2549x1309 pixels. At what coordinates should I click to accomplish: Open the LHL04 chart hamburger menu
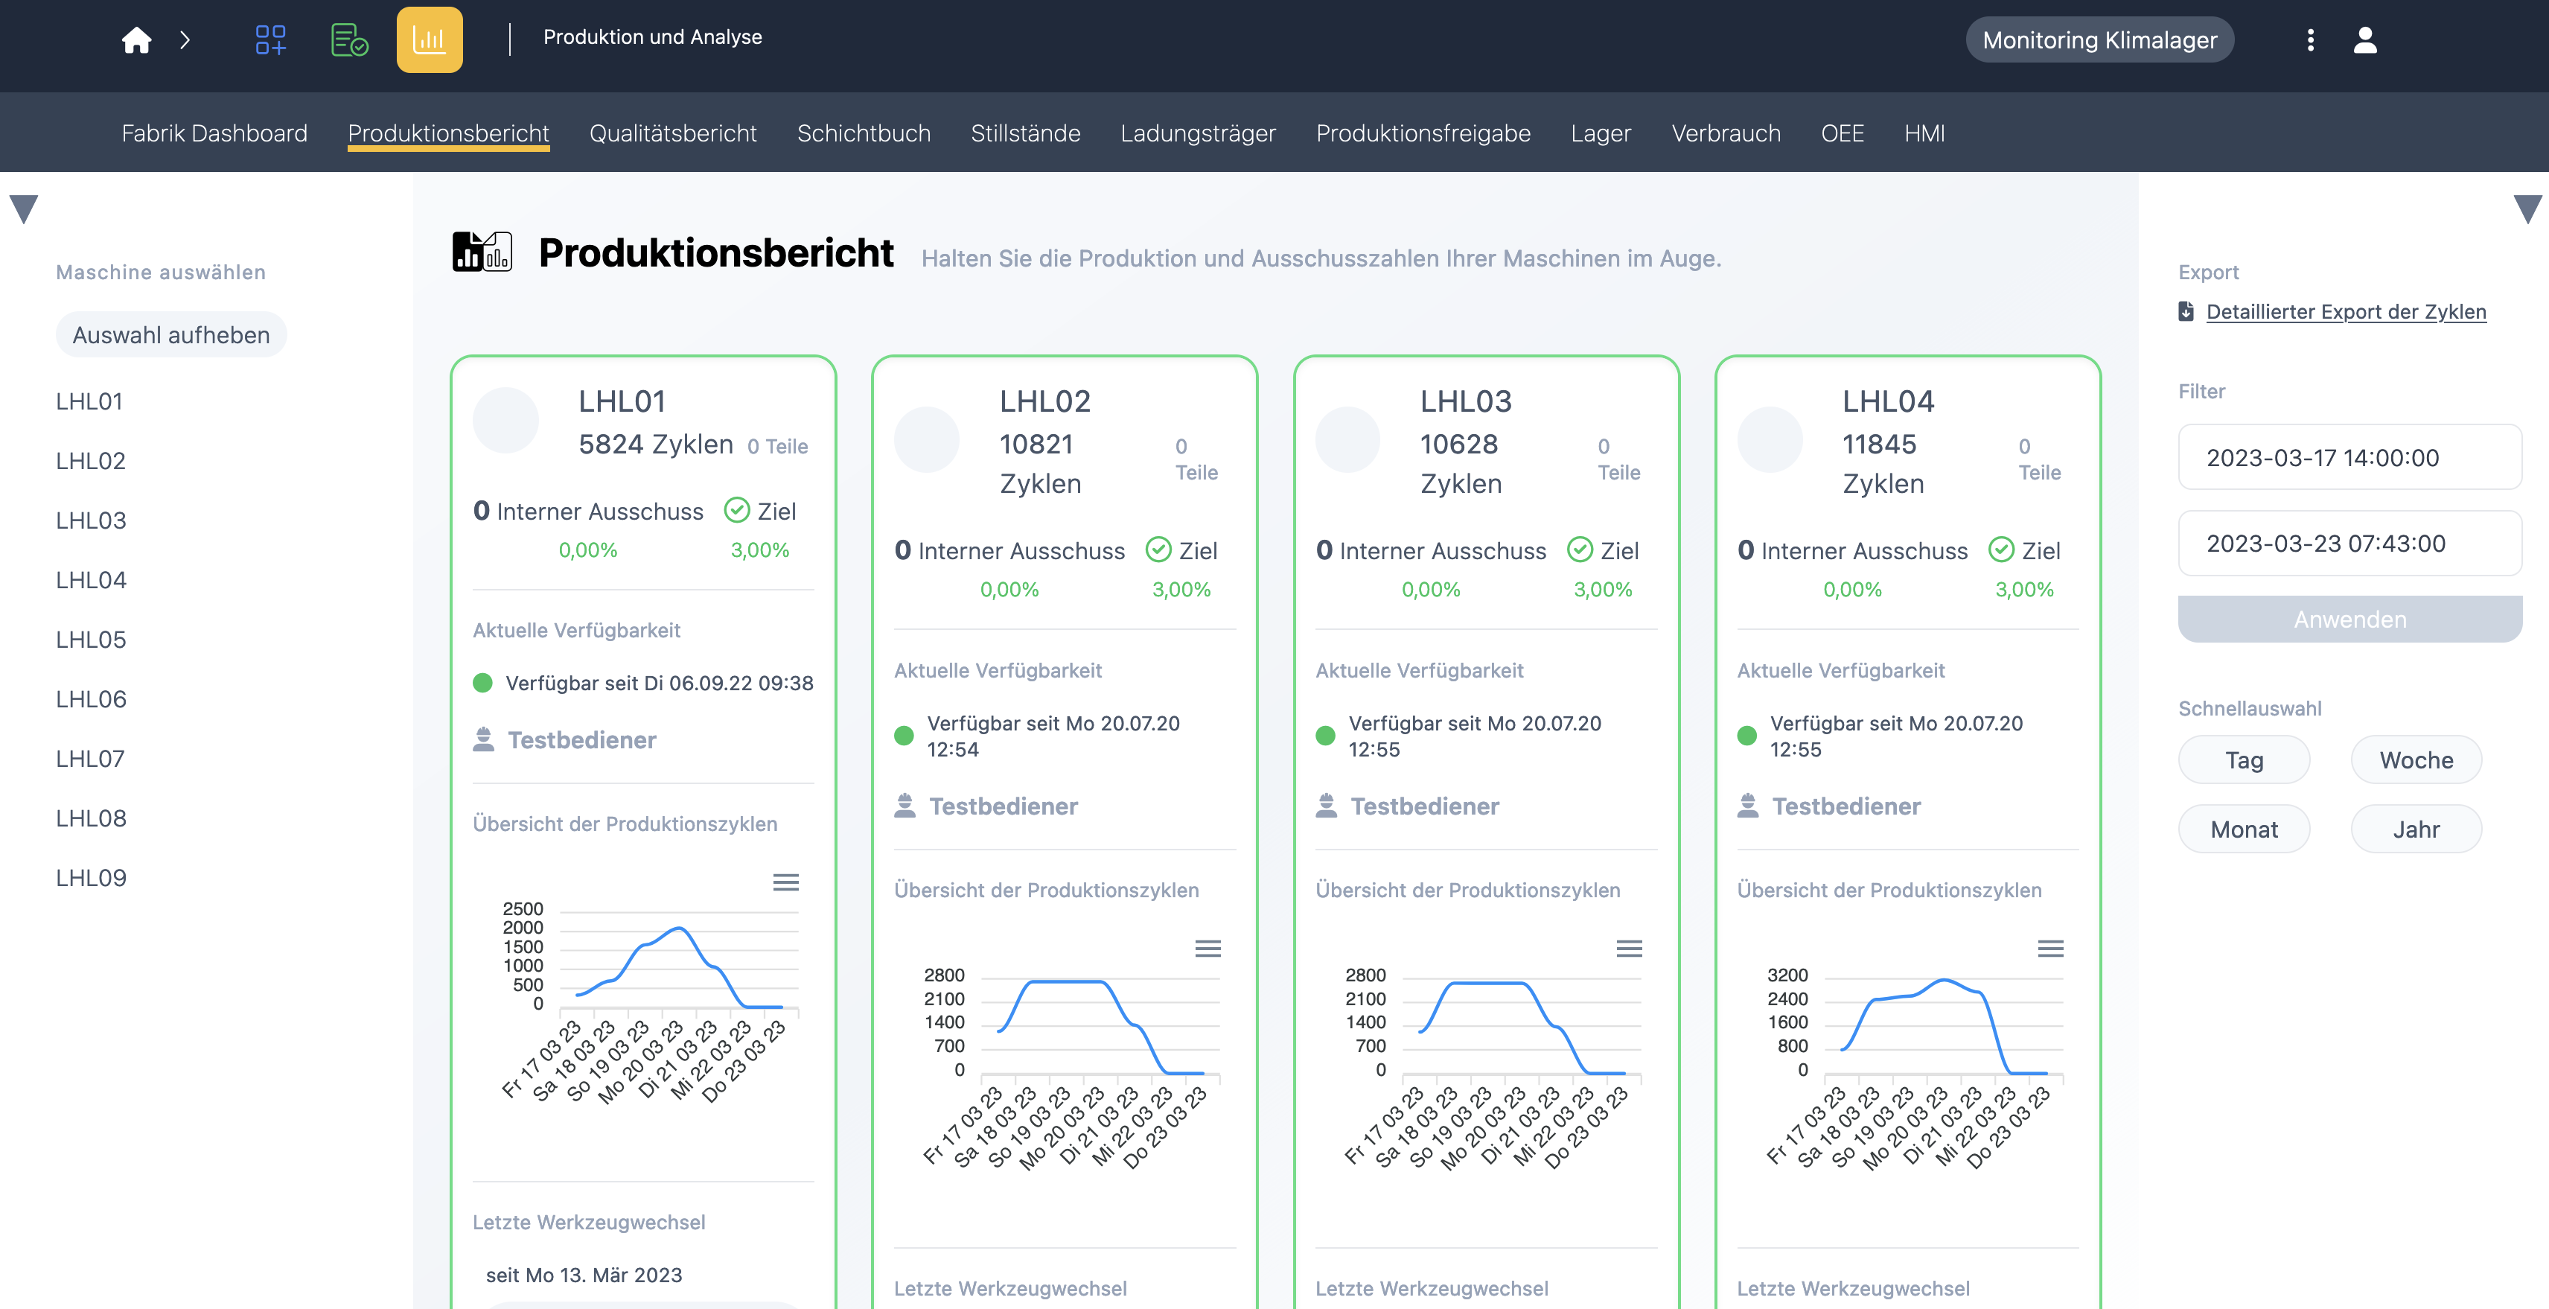click(2050, 949)
